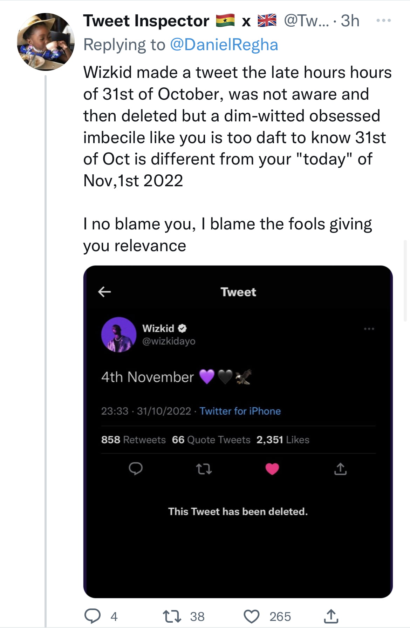Open Tweet Inspector's profile picture
Image resolution: width=410 pixels, height=636 pixels.
click(x=46, y=42)
